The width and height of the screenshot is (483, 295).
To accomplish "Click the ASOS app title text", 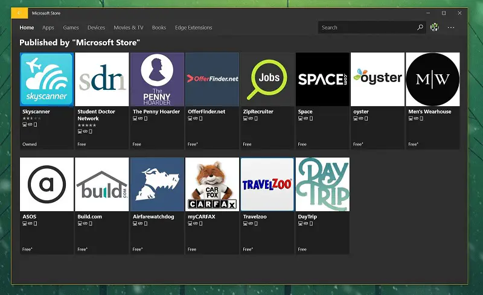I will click(x=29, y=217).
